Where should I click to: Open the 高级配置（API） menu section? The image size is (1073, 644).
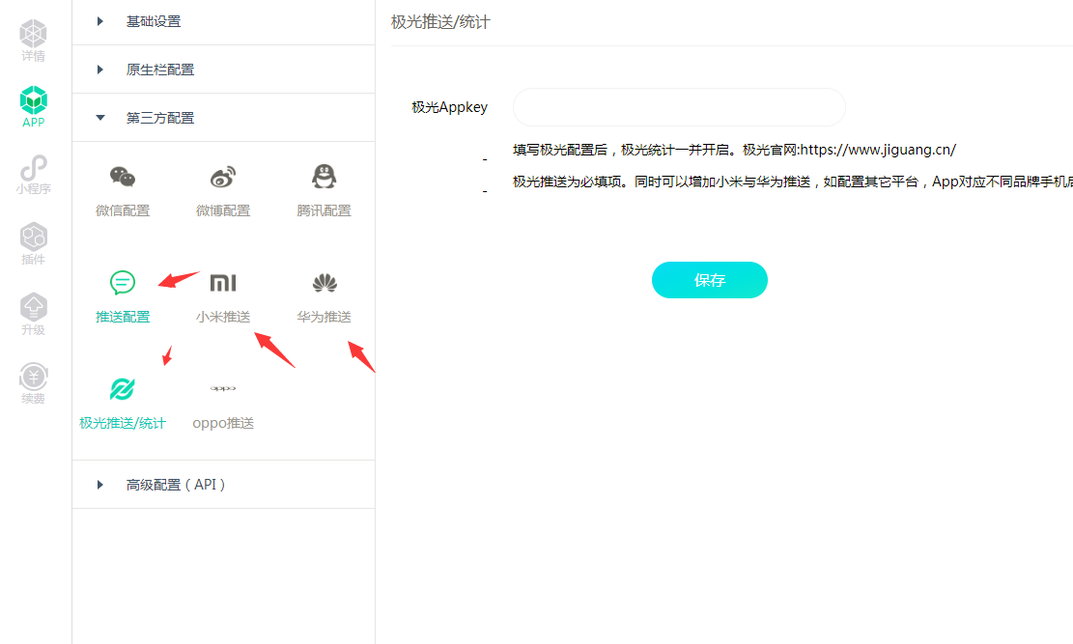[223, 485]
